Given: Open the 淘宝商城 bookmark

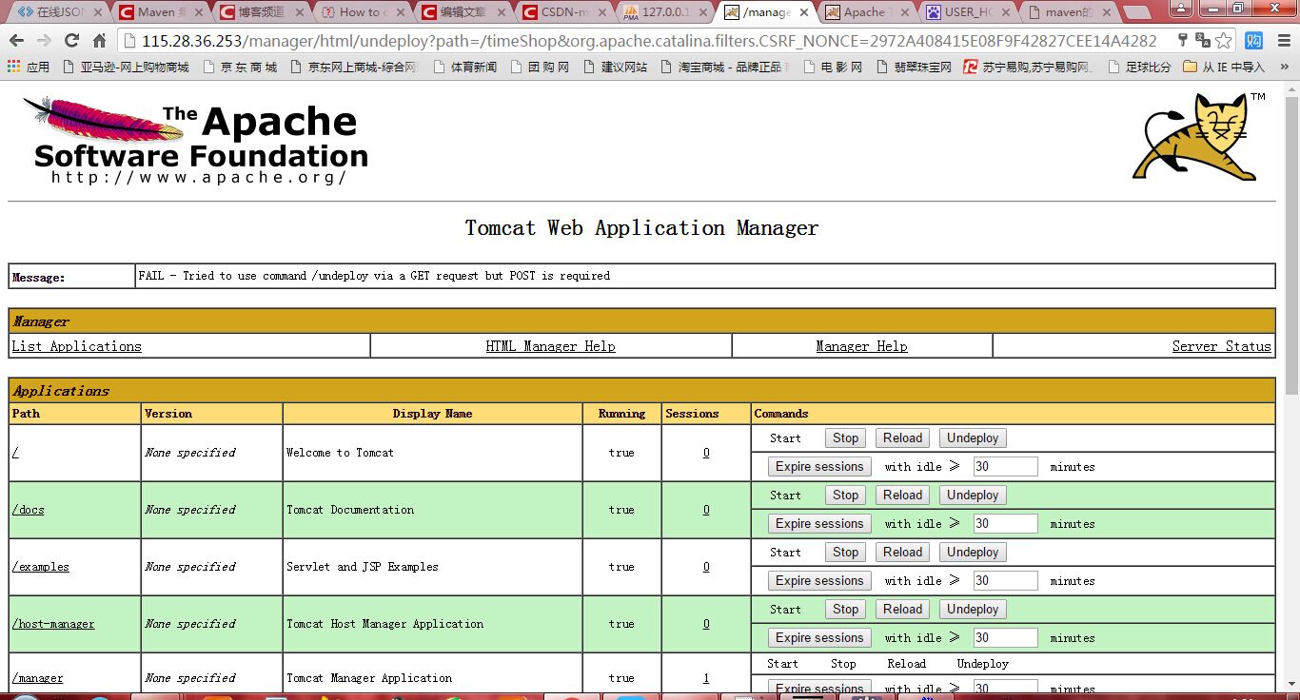Looking at the screenshot, I should (723, 67).
